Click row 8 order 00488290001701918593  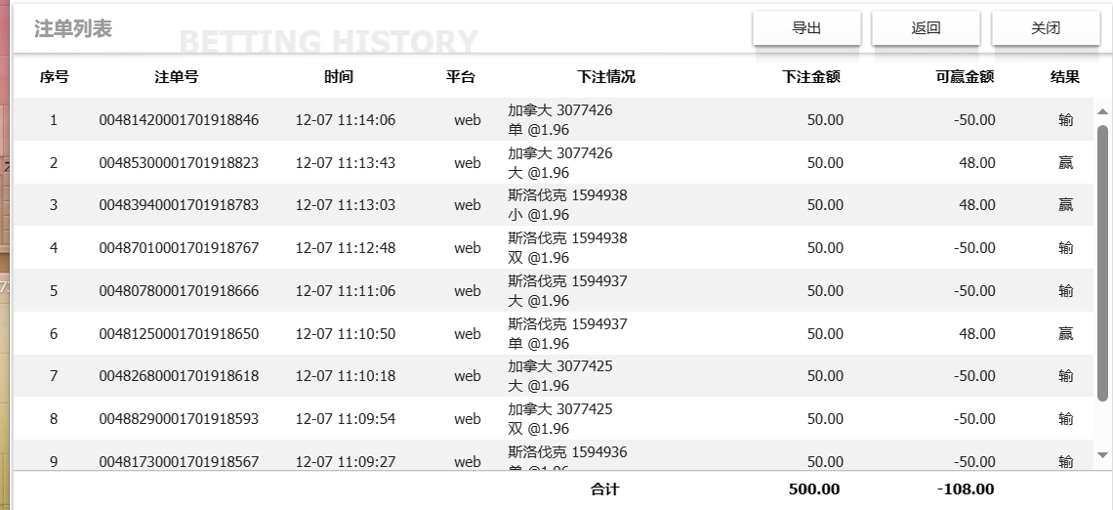click(179, 419)
